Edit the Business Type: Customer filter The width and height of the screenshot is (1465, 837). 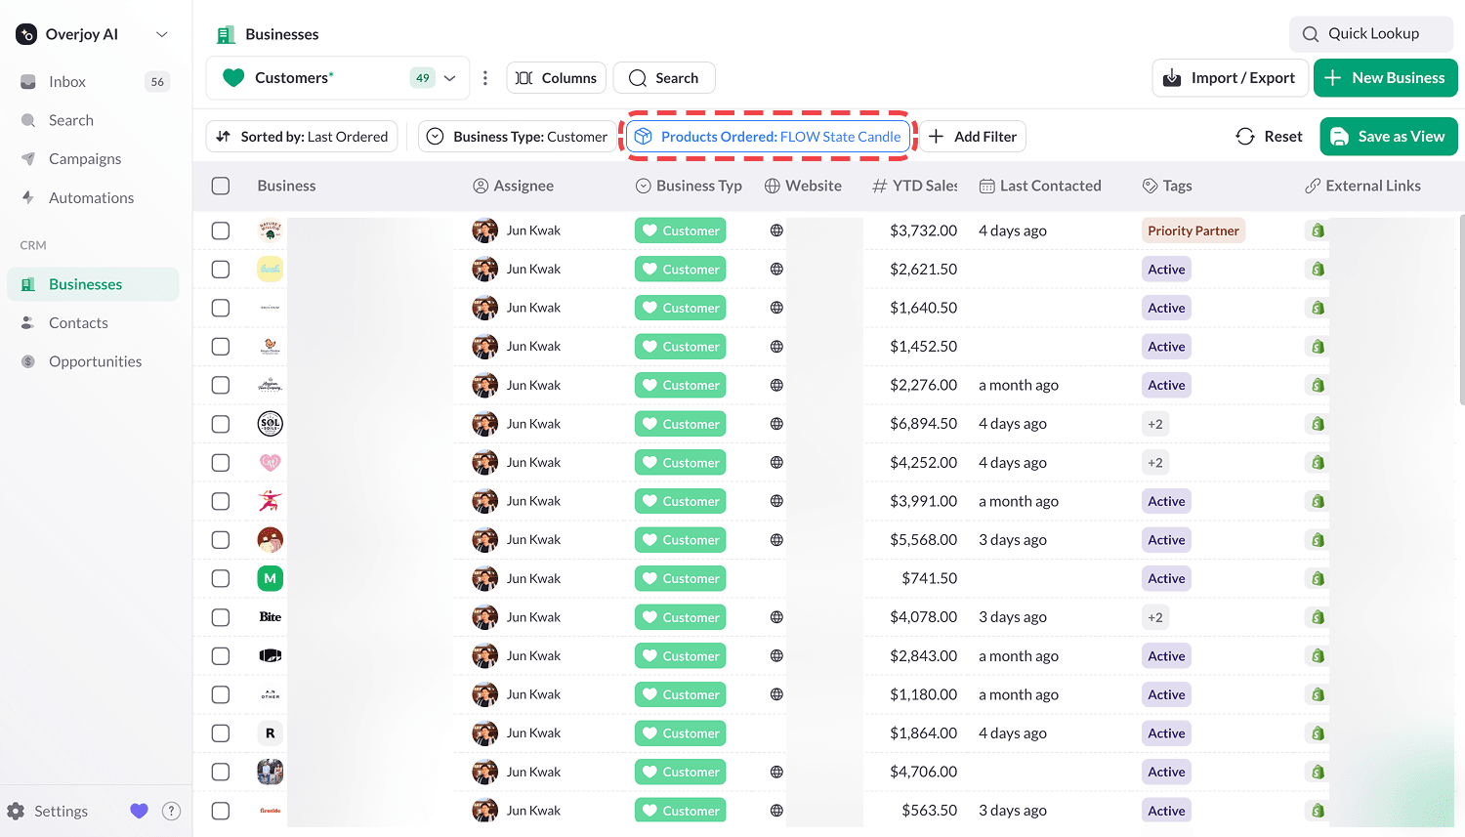(518, 137)
